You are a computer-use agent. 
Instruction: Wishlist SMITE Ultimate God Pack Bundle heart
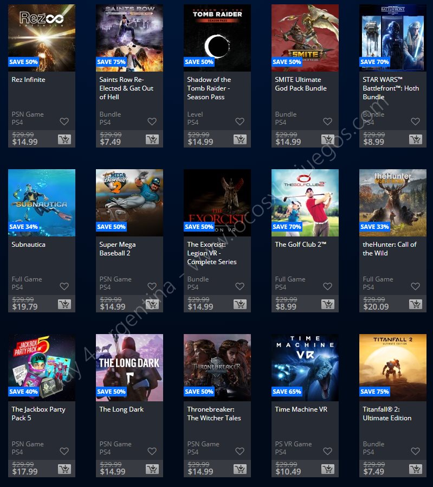pos(327,121)
